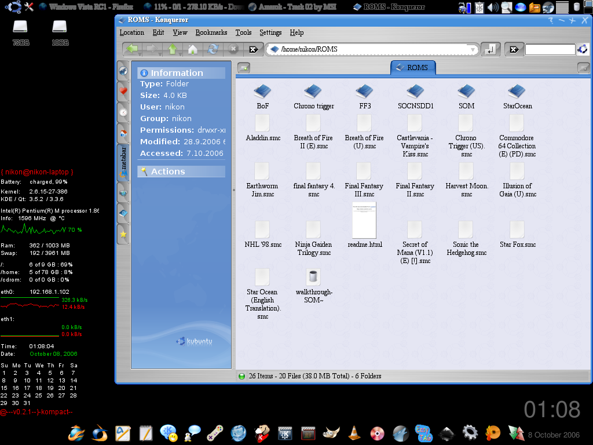This screenshot has height=445, width=593.
Task: Open the History clock sidebar tab
Action: 123,112
